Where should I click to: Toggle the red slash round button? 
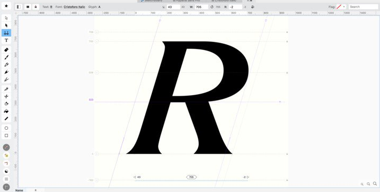6,147
